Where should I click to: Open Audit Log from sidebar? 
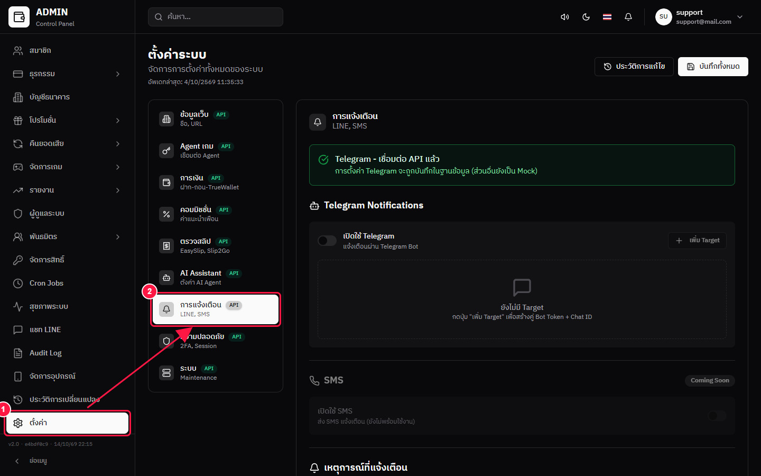[68, 353]
